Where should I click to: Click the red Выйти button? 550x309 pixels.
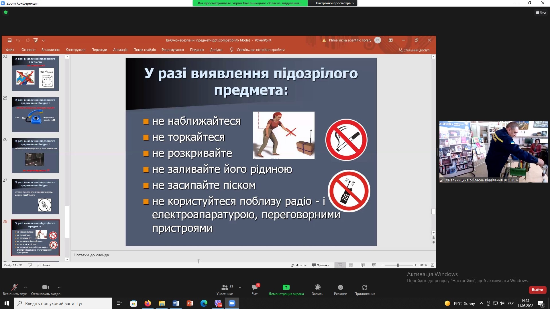point(537,290)
